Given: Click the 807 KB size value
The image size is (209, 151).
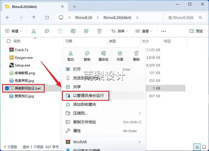Looking at the screenshot, I should click(154, 96).
